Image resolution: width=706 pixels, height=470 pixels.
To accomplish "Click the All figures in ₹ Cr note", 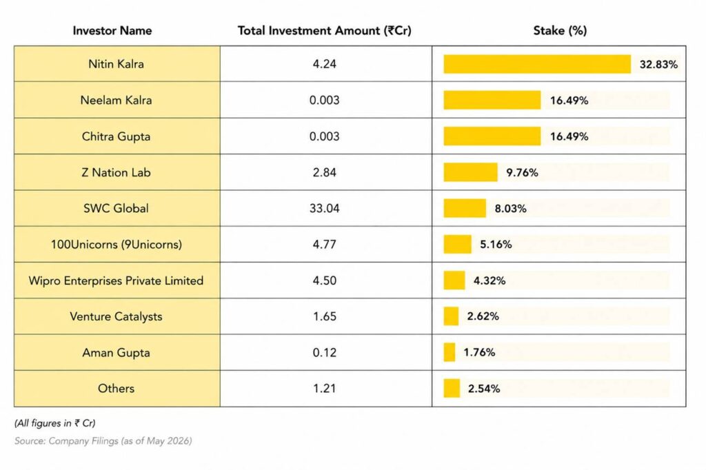I will pos(55,423).
